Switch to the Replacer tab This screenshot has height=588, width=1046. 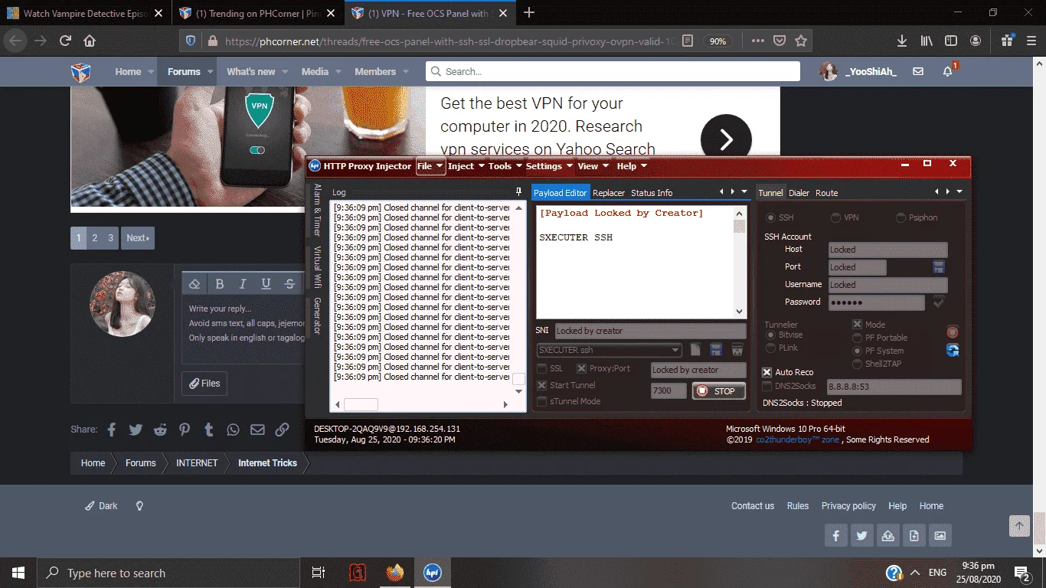(x=609, y=193)
